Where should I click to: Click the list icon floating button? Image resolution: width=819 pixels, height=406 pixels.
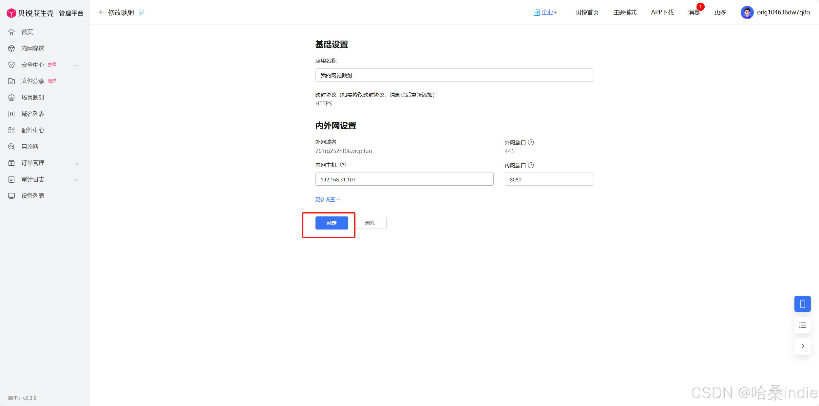[802, 325]
